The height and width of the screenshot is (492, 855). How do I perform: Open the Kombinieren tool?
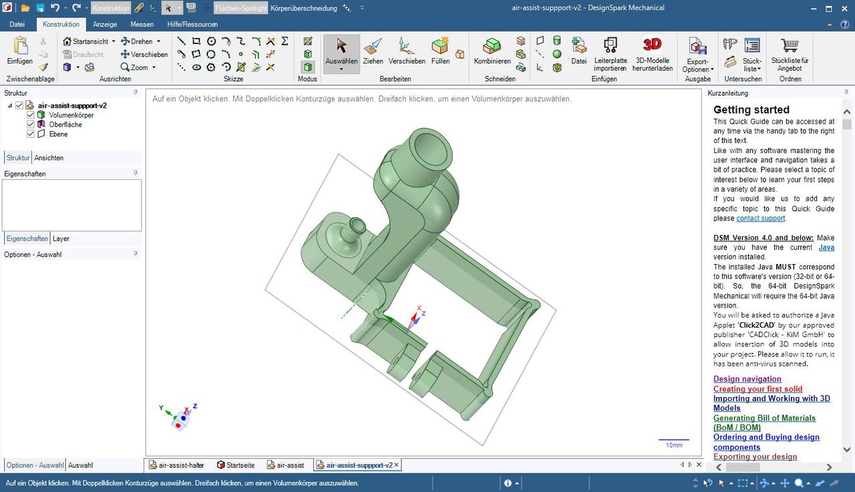(492, 50)
